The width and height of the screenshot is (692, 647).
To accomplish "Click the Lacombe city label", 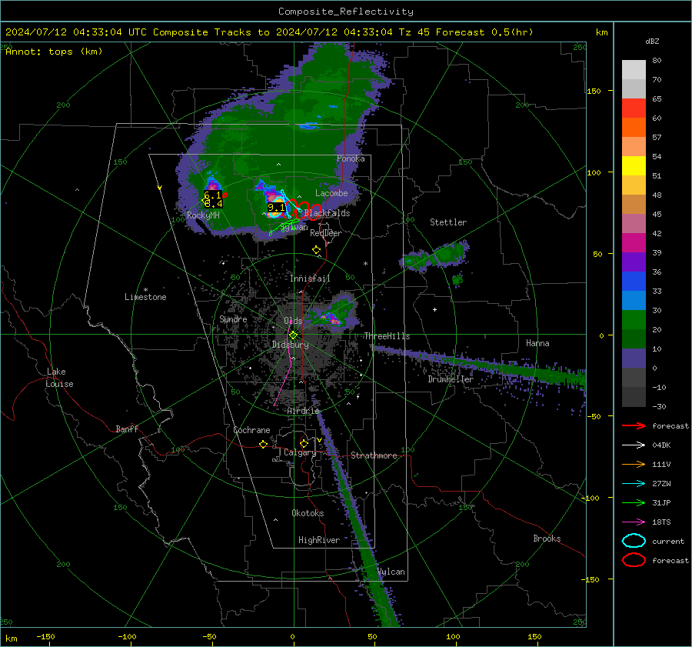I will point(331,193).
